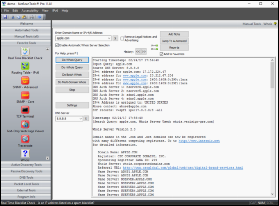The width and height of the screenshot is (279, 206).
Task: Open the DNS Server dropdown
Action: tap(81, 119)
